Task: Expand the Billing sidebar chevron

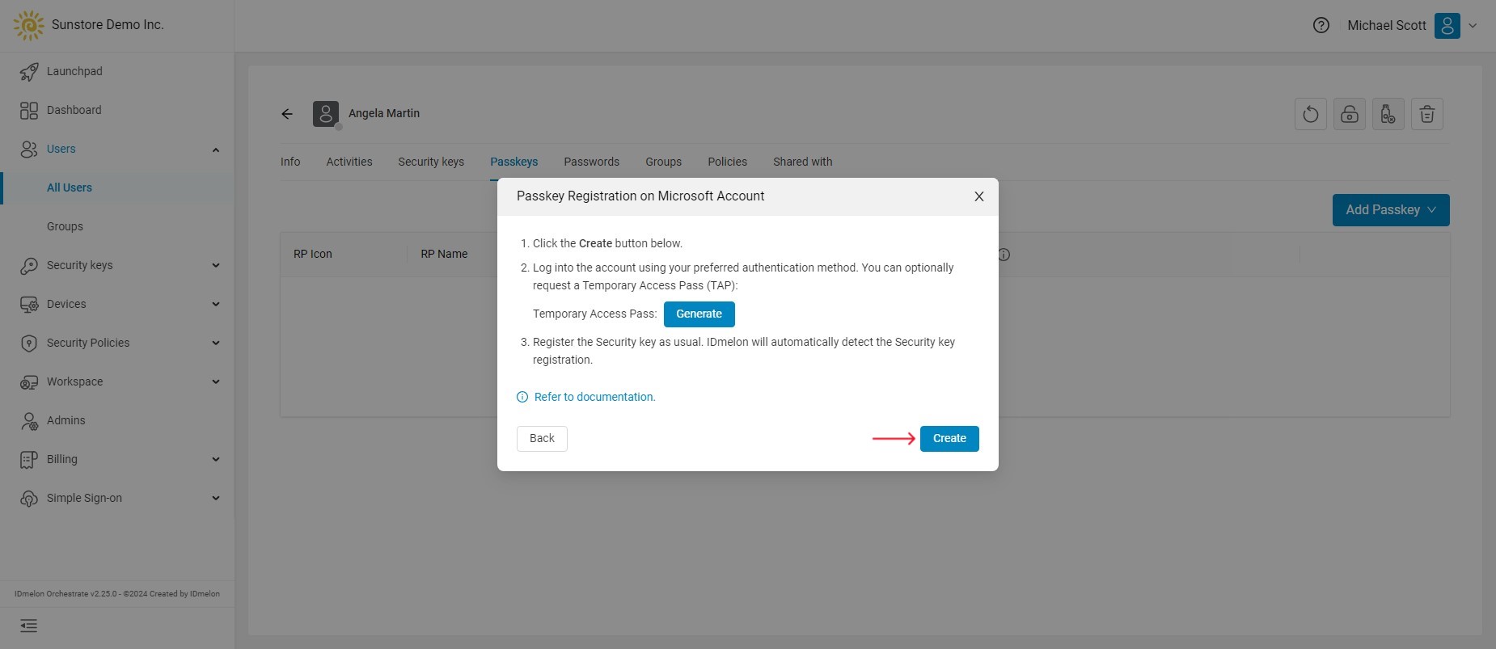Action: [x=216, y=460]
